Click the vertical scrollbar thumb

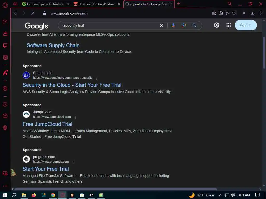(264, 52)
